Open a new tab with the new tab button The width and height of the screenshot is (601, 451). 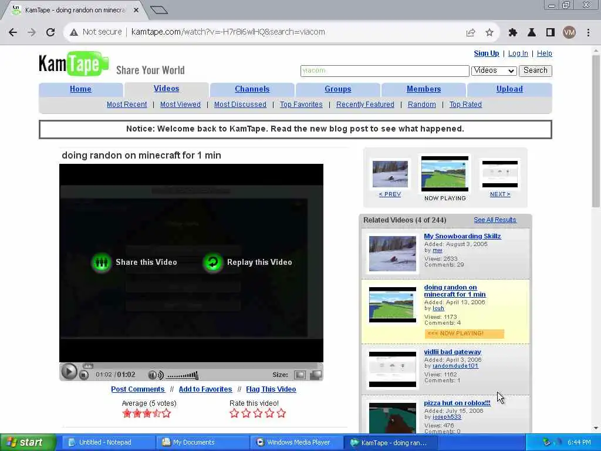159,10
